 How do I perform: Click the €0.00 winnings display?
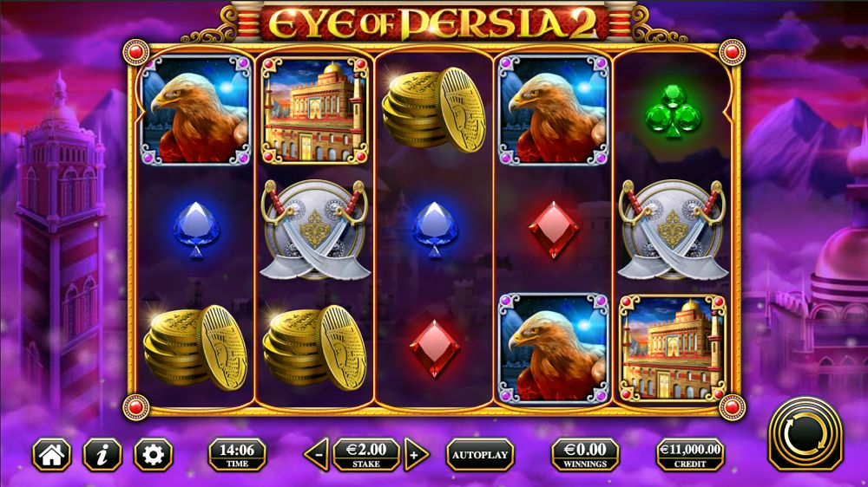tap(585, 454)
